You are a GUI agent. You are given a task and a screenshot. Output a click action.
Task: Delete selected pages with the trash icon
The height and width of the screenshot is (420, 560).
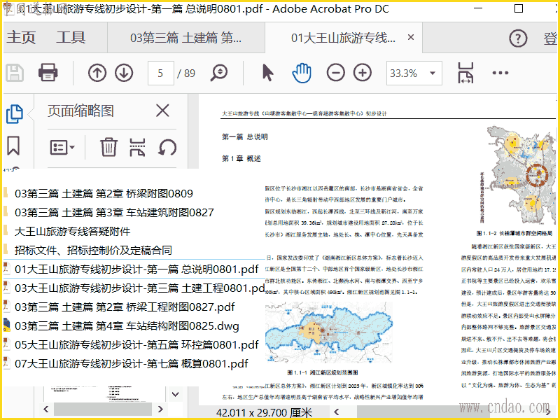coord(108,147)
